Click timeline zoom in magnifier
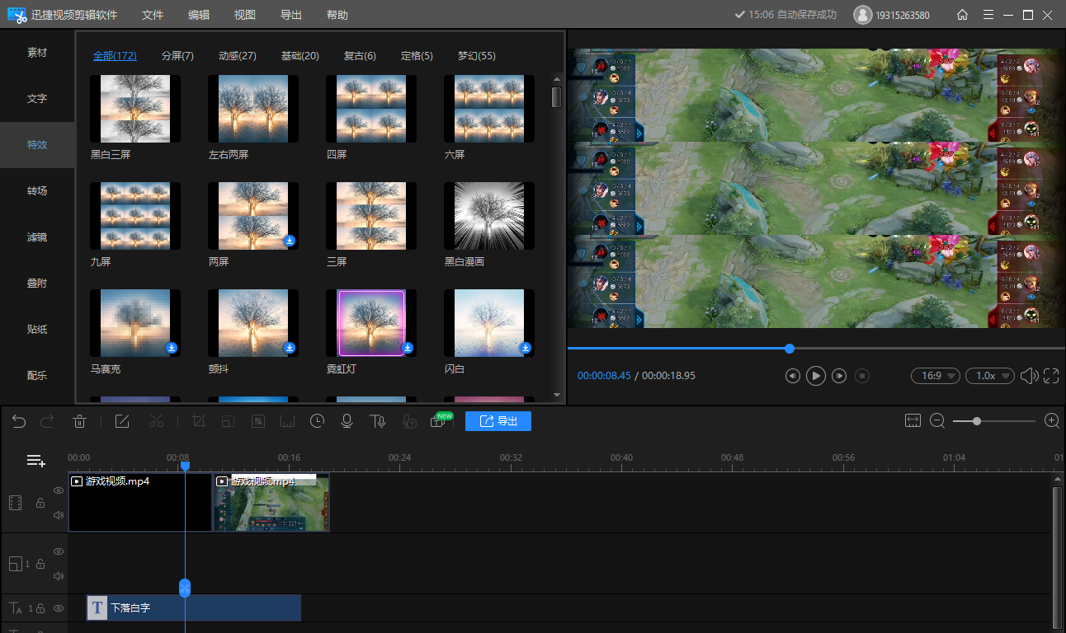 click(x=1052, y=420)
